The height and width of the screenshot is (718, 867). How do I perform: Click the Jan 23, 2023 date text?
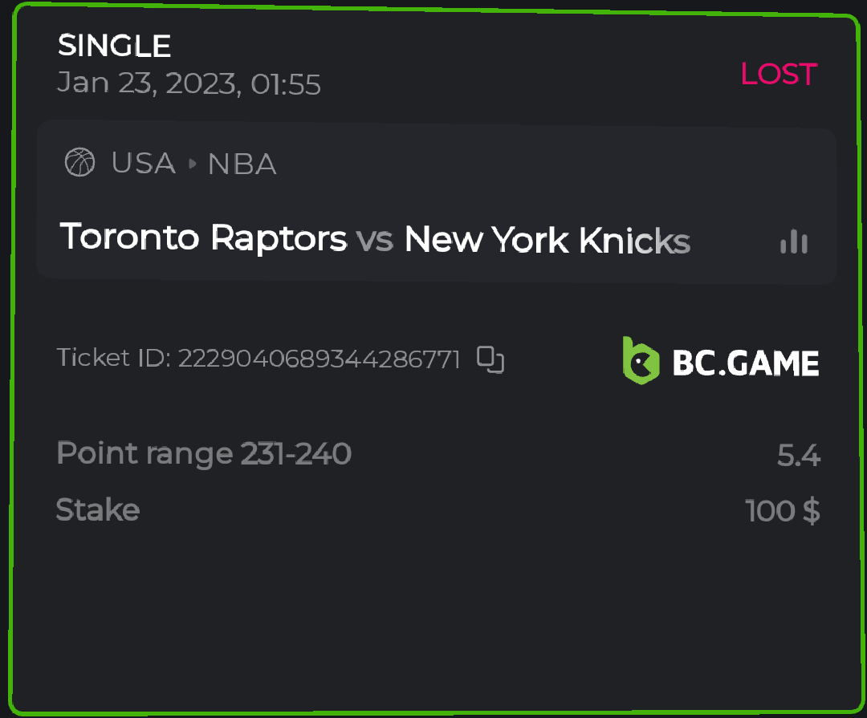pos(149,83)
